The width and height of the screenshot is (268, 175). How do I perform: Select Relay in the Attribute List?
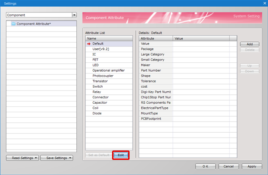(109, 92)
